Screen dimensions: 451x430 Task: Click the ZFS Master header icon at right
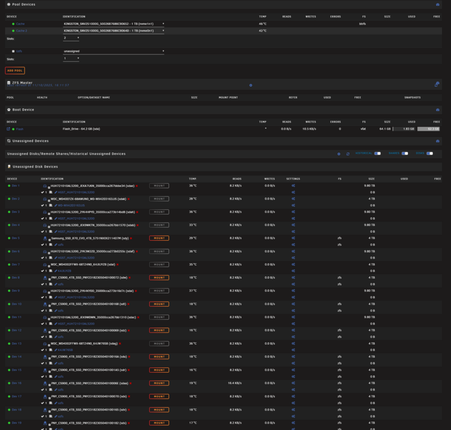pyautogui.click(x=437, y=84)
